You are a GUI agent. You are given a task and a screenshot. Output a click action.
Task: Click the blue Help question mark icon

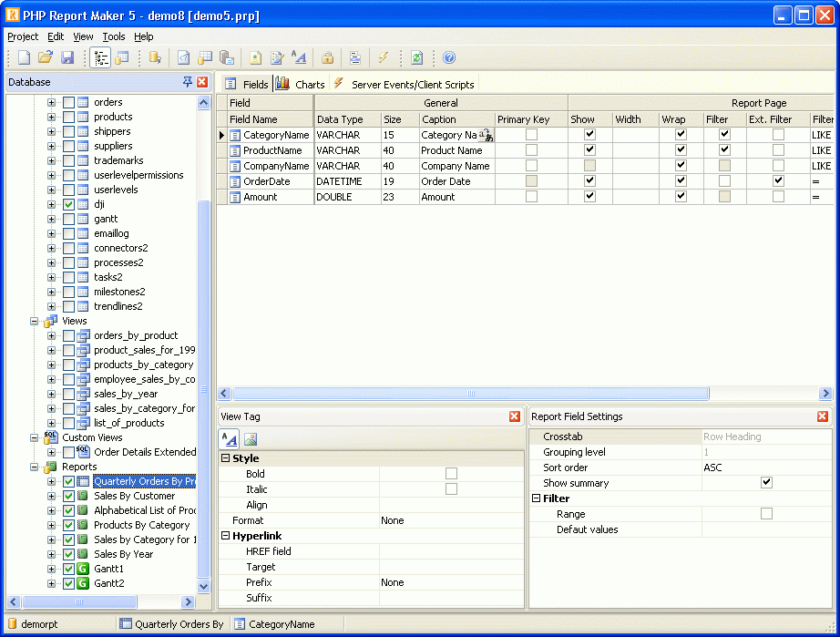[449, 57]
